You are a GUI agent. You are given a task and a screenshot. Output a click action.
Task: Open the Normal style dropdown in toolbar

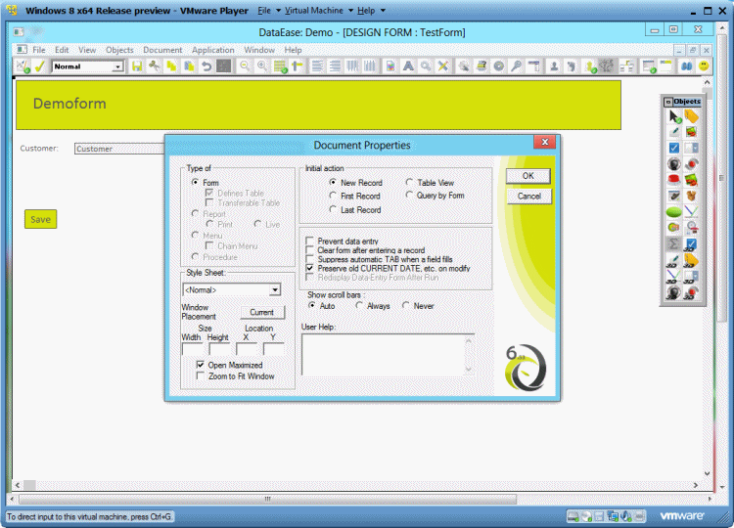pos(118,66)
